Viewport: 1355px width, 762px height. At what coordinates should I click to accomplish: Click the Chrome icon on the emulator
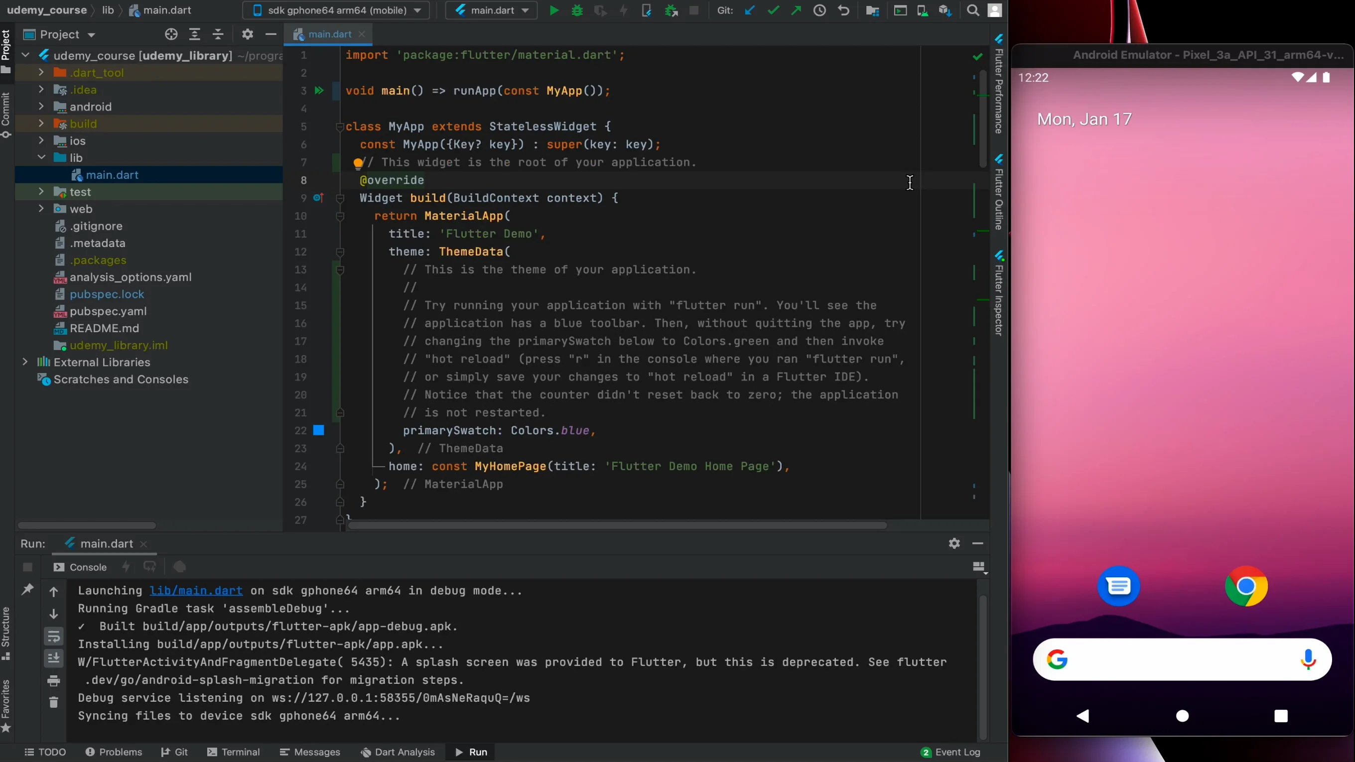[x=1245, y=586]
